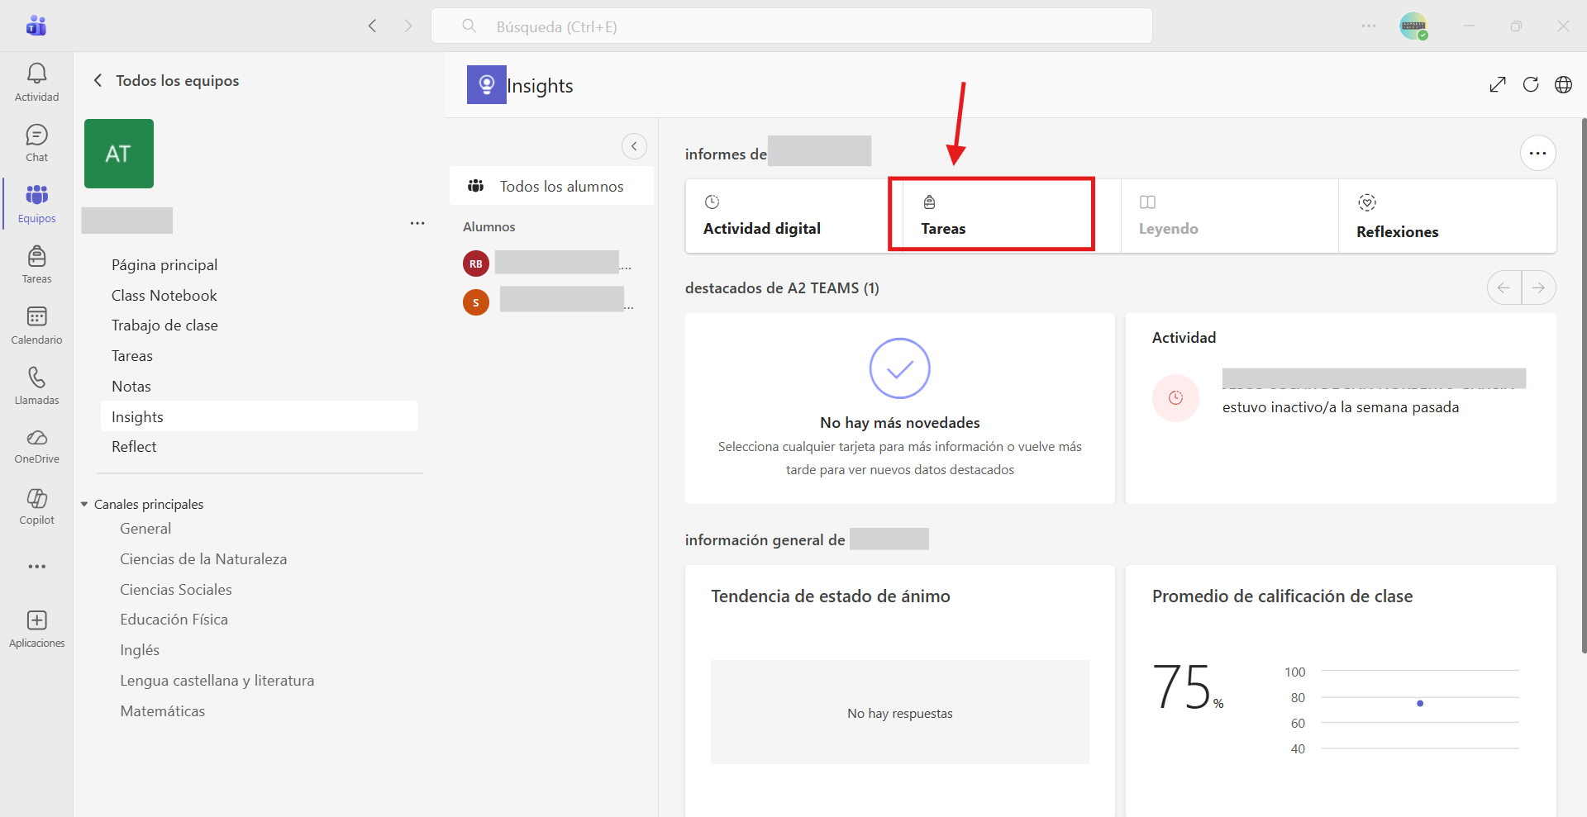This screenshot has height=817, width=1587.
Task: Open the Inglés channel
Action: coord(140,650)
